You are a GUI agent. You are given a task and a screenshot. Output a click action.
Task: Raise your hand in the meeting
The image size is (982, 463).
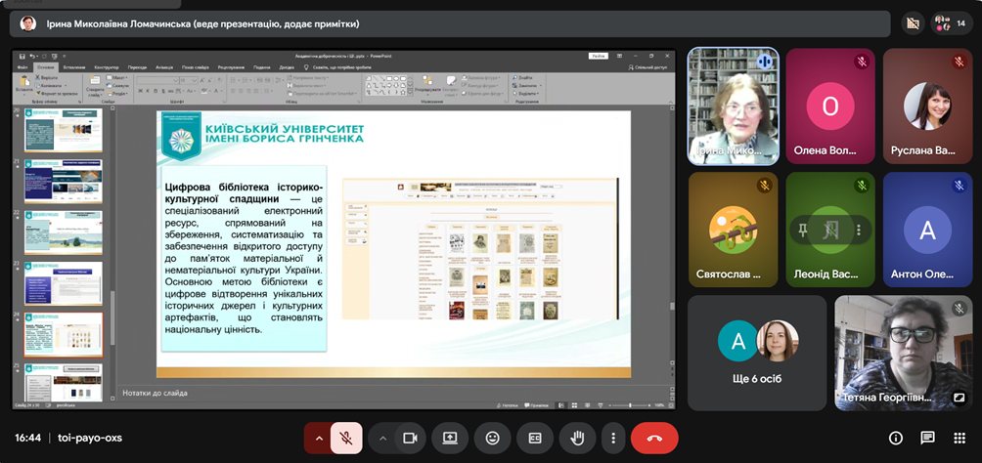(x=576, y=439)
